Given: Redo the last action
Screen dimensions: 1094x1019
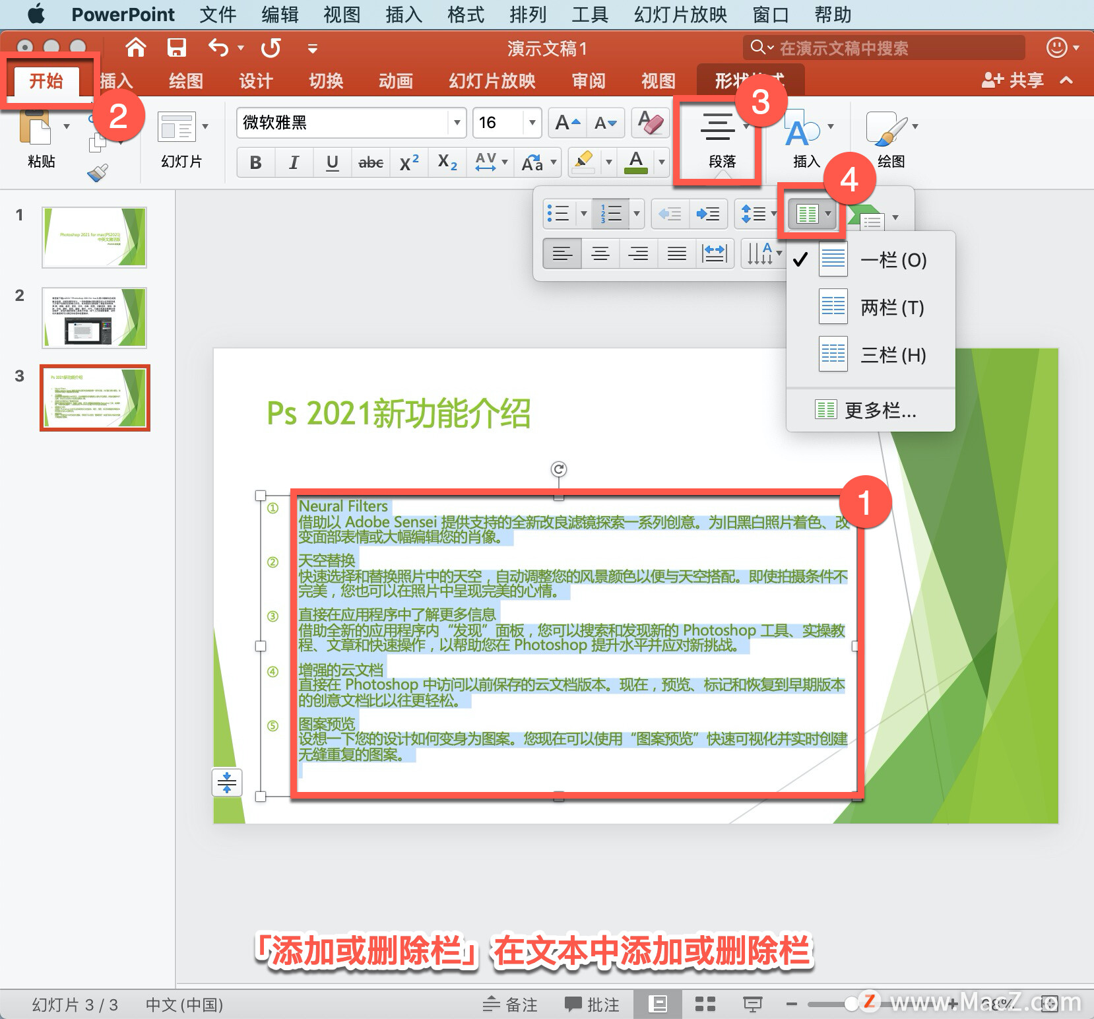Looking at the screenshot, I should coord(271,48).
